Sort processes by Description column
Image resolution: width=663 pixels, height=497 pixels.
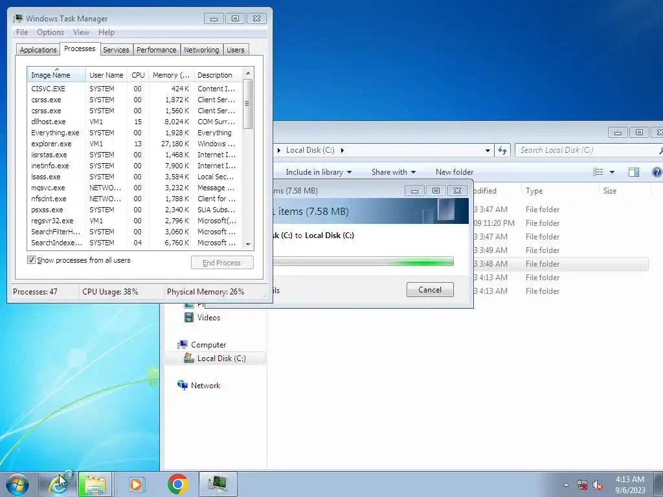[218, 75]
